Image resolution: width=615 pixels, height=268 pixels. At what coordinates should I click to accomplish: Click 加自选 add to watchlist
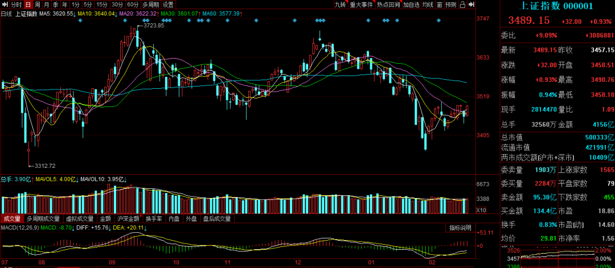(x=411, y=5)
